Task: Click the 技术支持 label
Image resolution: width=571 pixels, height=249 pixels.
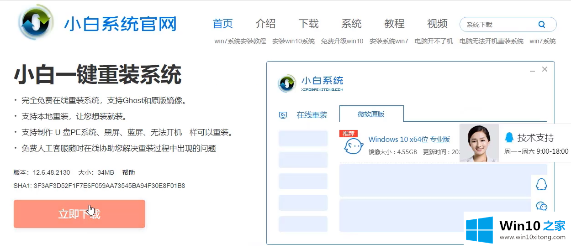Action: [536, 138]
